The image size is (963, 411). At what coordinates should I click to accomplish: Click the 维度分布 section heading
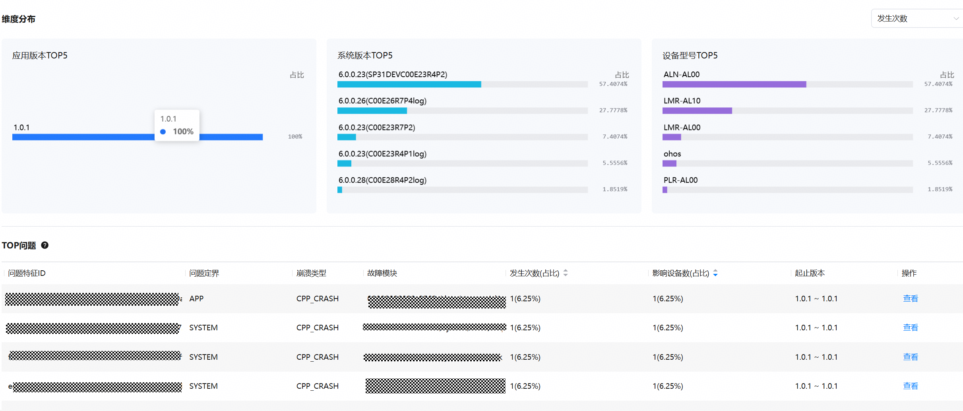point(19,19)
